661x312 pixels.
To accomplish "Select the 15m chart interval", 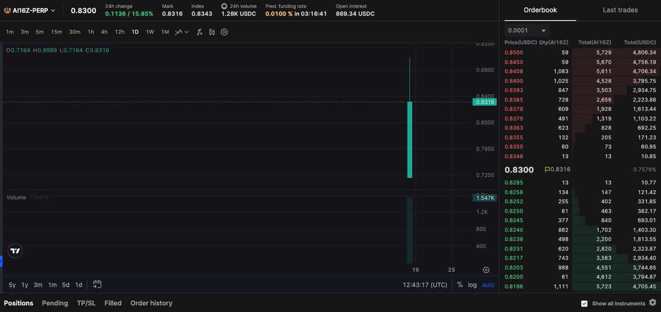I will coord(56,32).
